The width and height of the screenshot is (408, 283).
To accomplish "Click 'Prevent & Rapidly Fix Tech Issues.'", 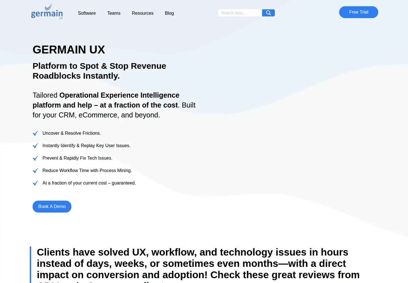I will coord(77,158).
